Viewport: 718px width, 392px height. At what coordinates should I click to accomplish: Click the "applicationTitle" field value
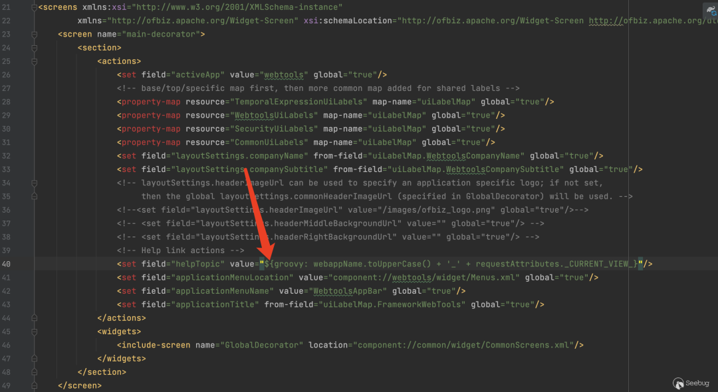[x=215, y=305]
